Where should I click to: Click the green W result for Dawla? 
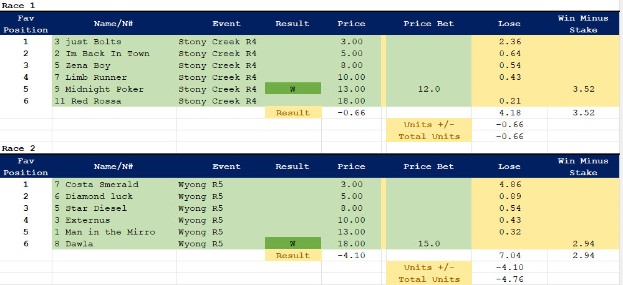tap(292, 244)
